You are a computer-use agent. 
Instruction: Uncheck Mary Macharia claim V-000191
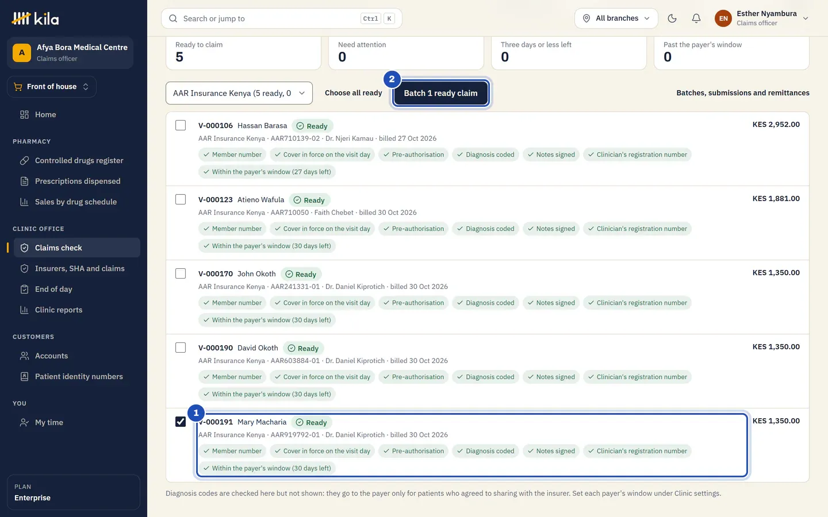point(181,422)
